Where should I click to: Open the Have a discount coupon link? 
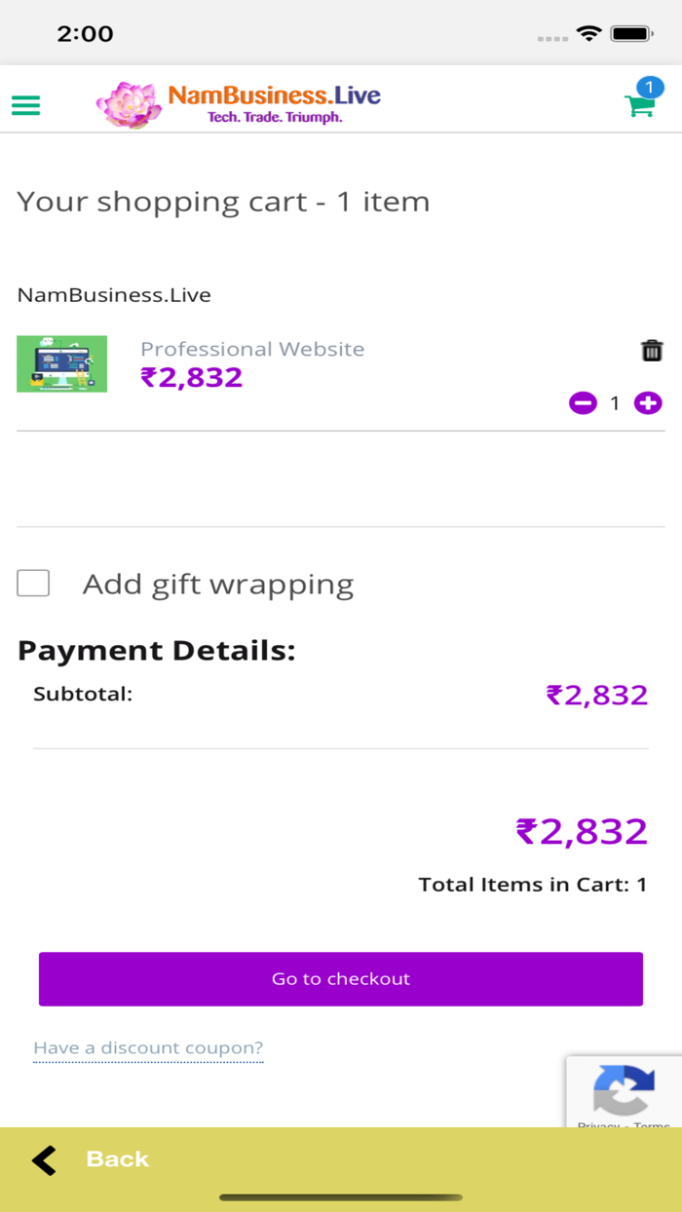[x=148, y=1047]
